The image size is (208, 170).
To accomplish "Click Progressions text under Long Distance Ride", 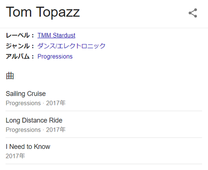I will (23, 130).
